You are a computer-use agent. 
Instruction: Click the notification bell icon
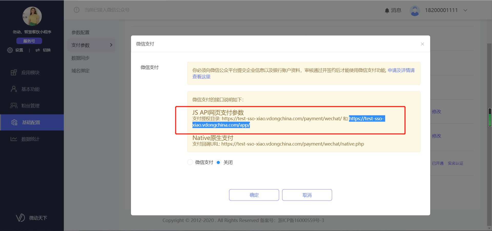coord(387,10)
